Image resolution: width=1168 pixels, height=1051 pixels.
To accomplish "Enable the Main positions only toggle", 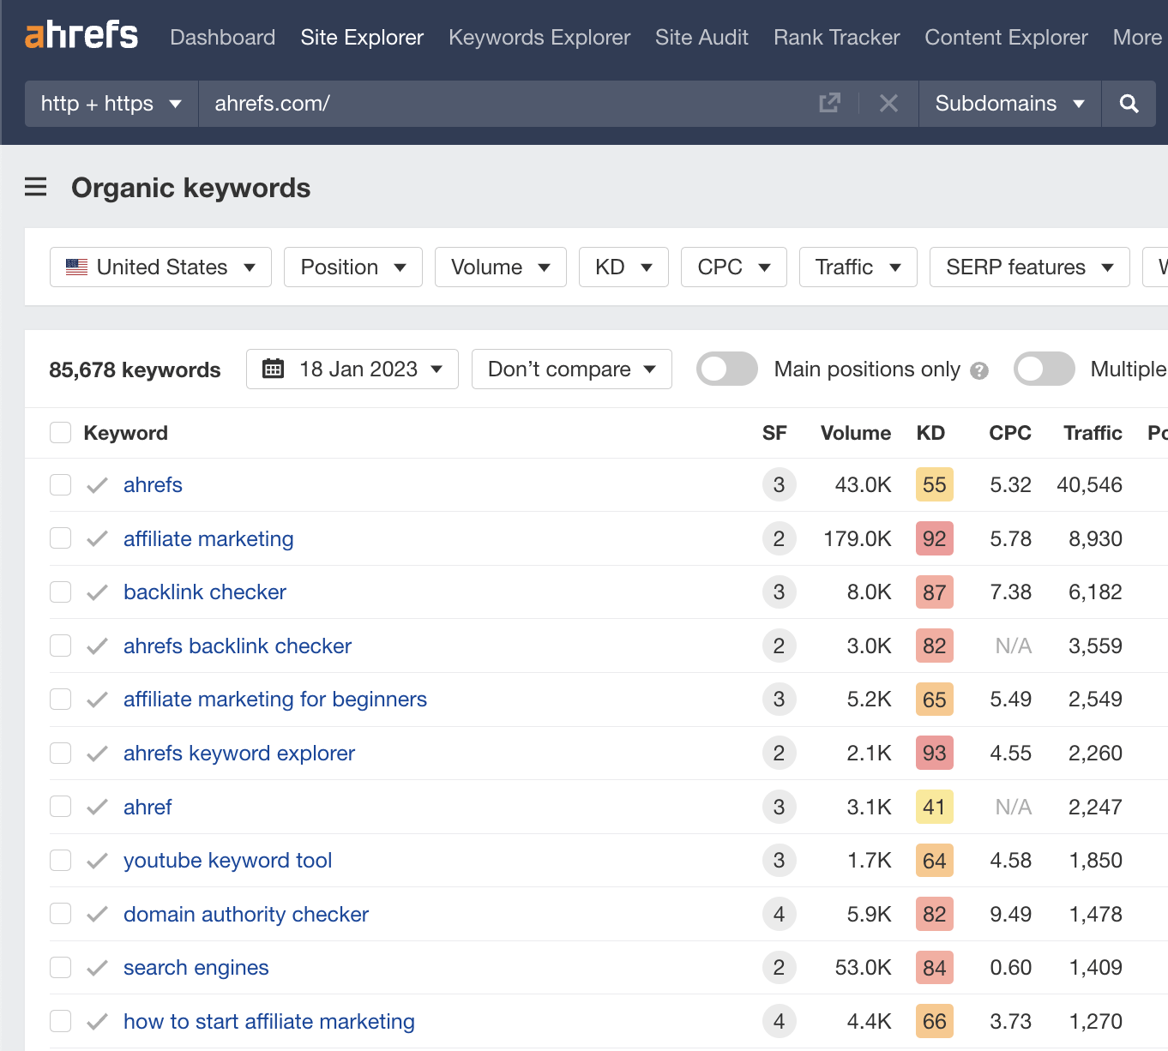I will [726, 369].
